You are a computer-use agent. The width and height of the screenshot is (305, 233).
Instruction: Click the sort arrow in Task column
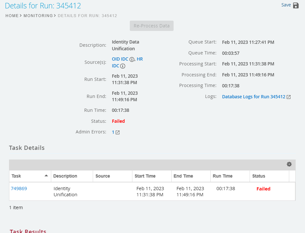click(x=46, y=176)
